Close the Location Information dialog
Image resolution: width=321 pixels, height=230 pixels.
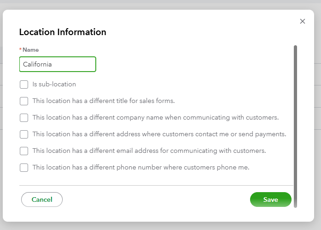303,21
